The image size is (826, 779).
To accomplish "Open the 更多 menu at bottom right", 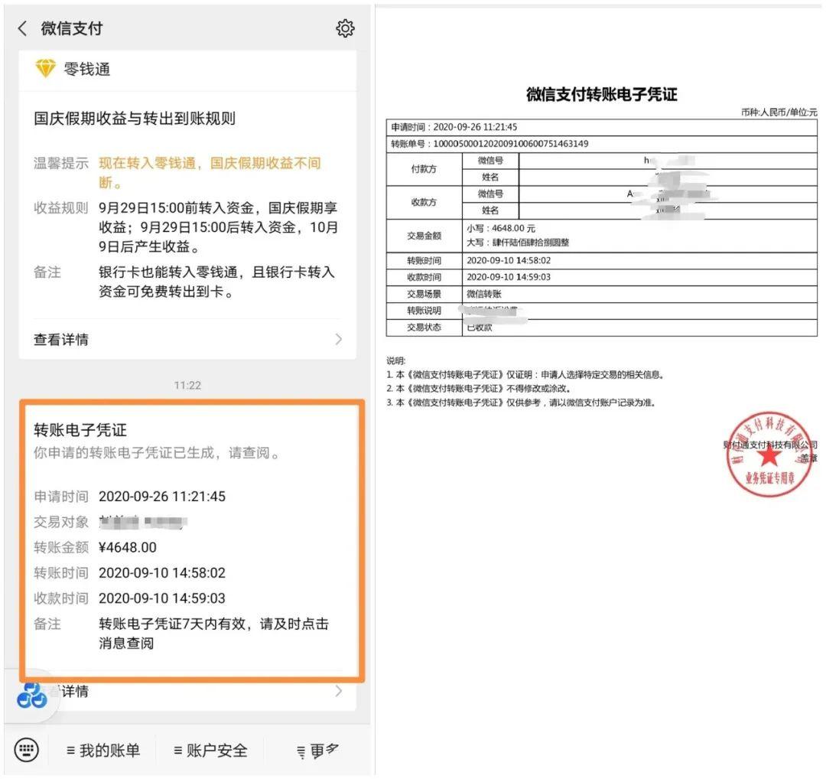I will coord(318,750).
